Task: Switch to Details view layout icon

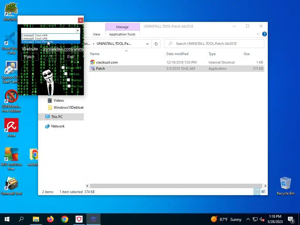Action: click(257, 192)
